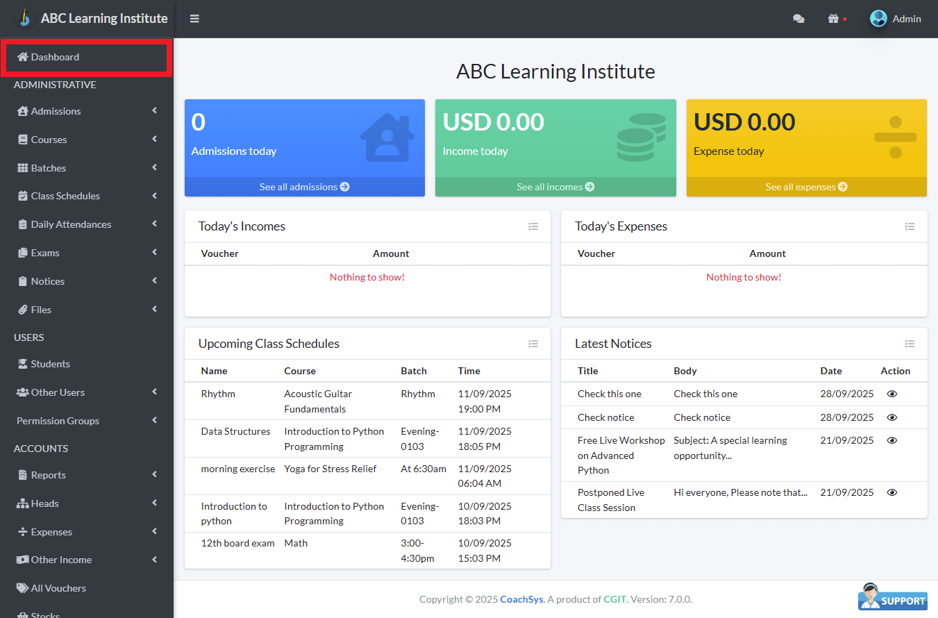Screen dimensions: 938x618
Task: Click the gift icon in header
Action: tap(834, 19)
